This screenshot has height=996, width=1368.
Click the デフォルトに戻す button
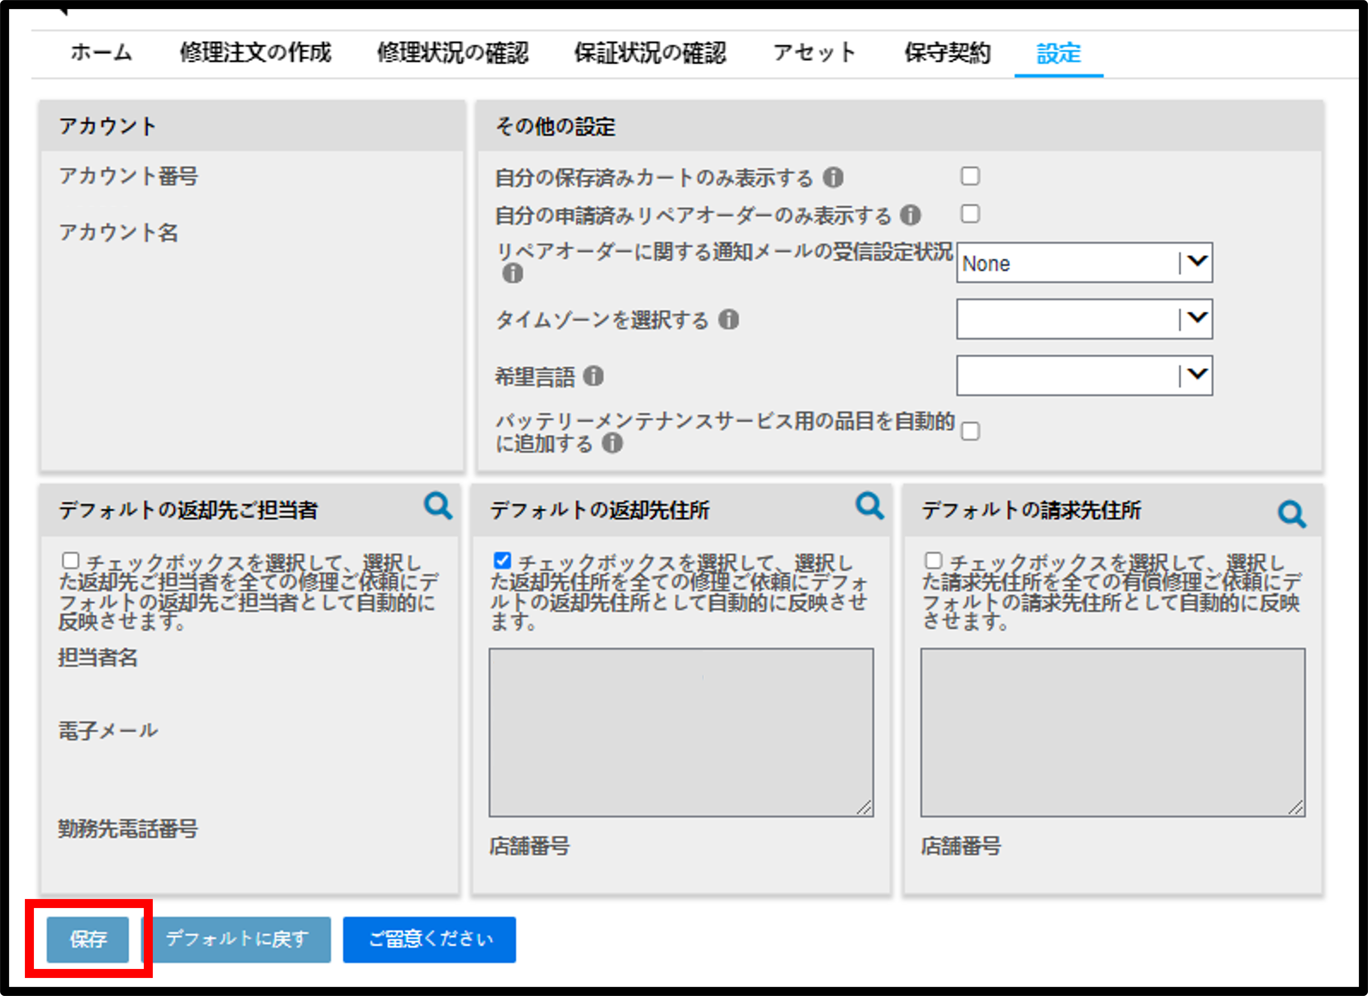click(237, 939)
